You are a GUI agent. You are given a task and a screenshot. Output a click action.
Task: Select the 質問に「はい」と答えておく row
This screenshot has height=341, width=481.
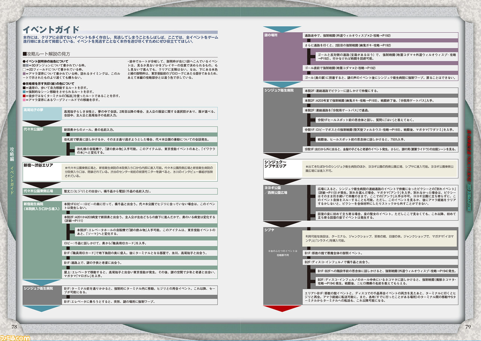pyautogui.click(x=386, y=120)
